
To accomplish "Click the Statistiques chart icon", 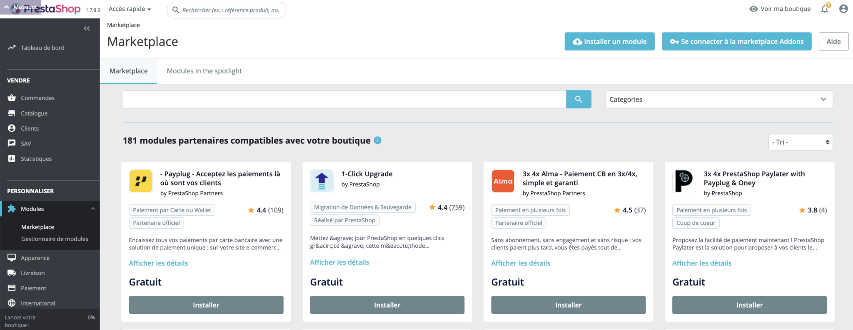I will 12,158.
